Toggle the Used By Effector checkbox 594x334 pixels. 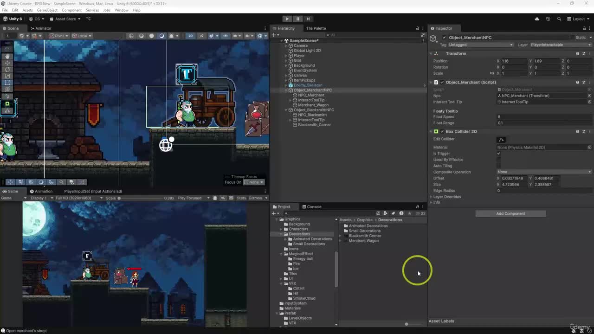(499, 160)
